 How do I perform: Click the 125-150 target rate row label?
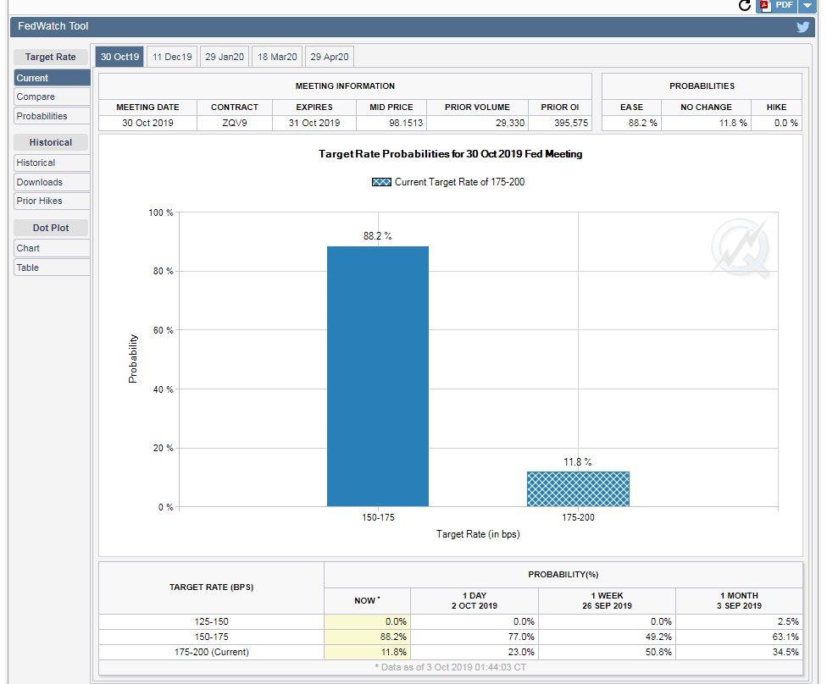pyautogui.click(x=211, y=622)
